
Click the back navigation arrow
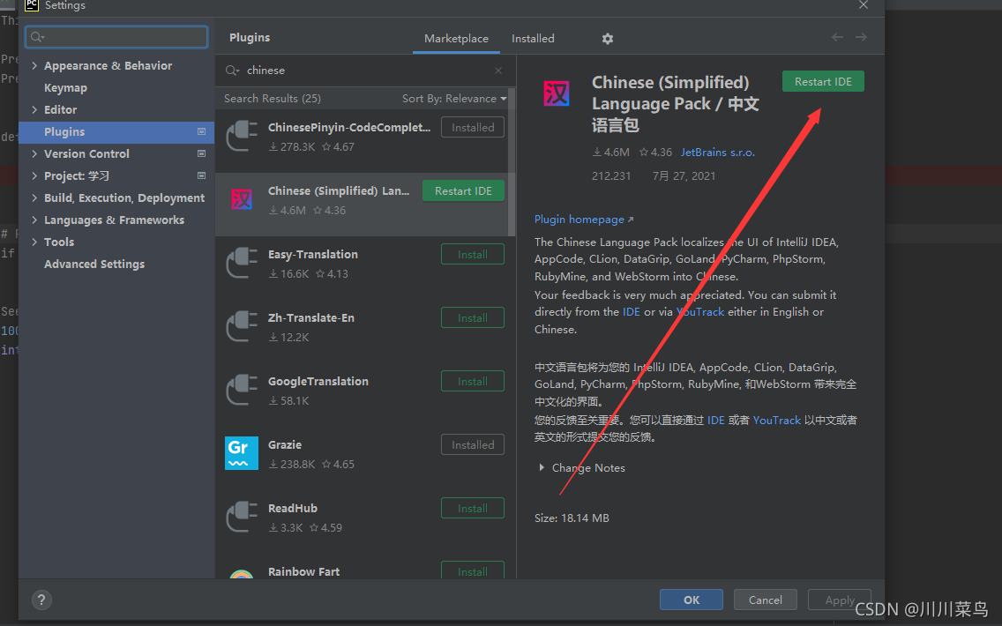point(837,38)
